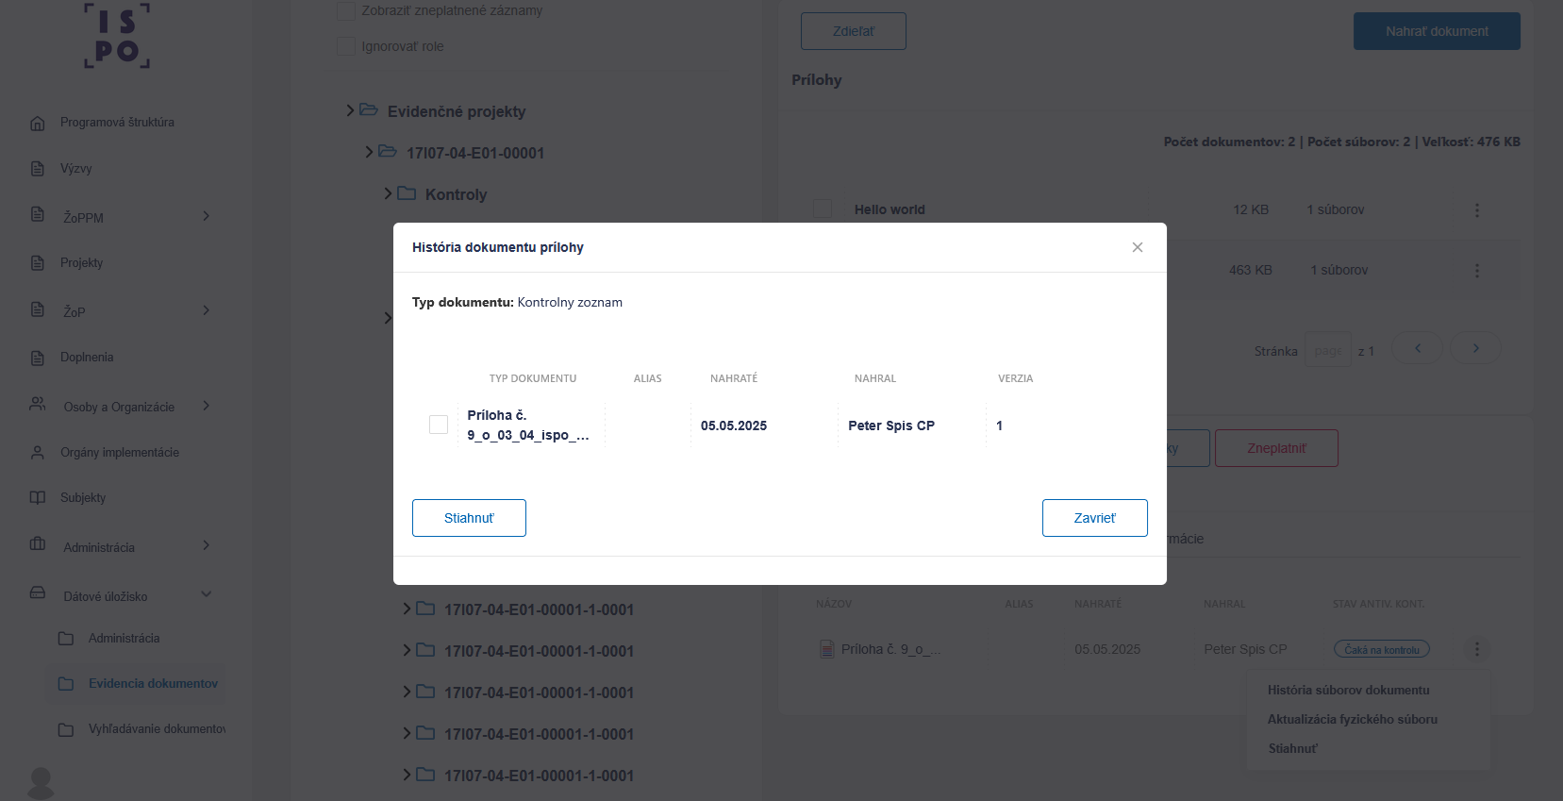Click the Zavrieť button

tap(1095, 518)
